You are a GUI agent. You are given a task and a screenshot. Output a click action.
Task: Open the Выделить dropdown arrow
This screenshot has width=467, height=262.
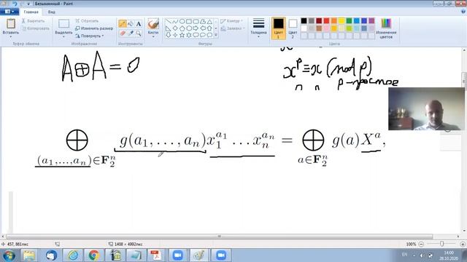point(63,36)
